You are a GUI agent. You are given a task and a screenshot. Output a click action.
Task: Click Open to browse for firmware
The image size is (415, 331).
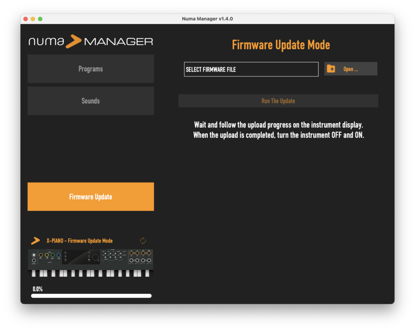[x=351, y=68]
